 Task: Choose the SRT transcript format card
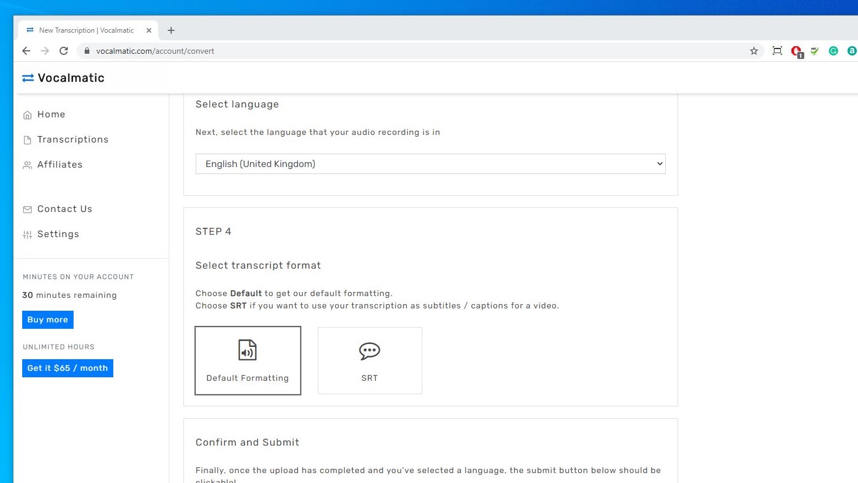tap(370, 360)
